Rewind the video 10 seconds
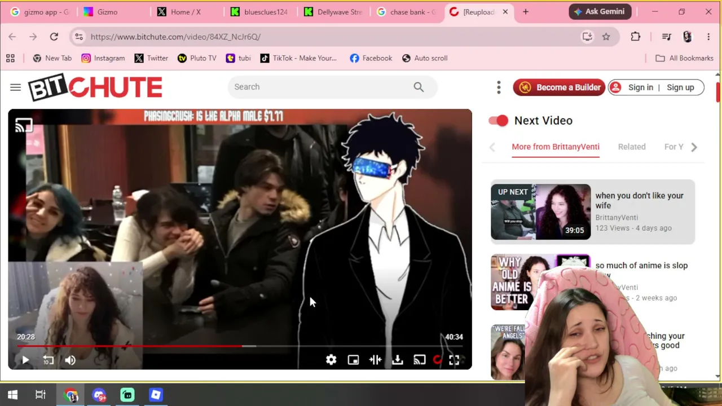 [x=48, y=360]
